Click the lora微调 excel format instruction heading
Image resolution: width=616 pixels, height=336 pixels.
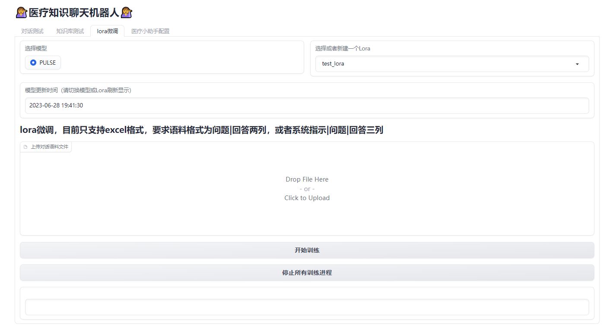click(201, 130)
